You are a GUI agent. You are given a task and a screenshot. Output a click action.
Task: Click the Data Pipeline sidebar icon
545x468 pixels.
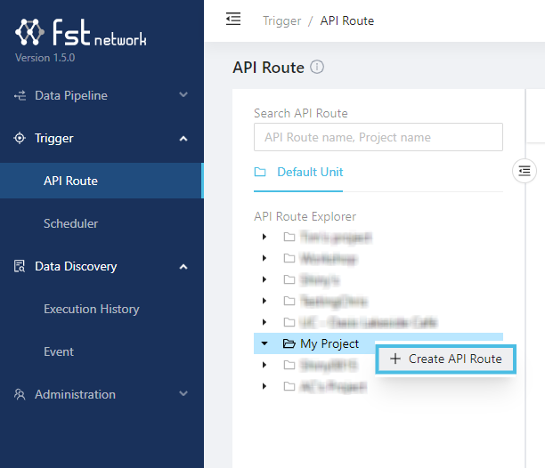[x=20, y=95]
